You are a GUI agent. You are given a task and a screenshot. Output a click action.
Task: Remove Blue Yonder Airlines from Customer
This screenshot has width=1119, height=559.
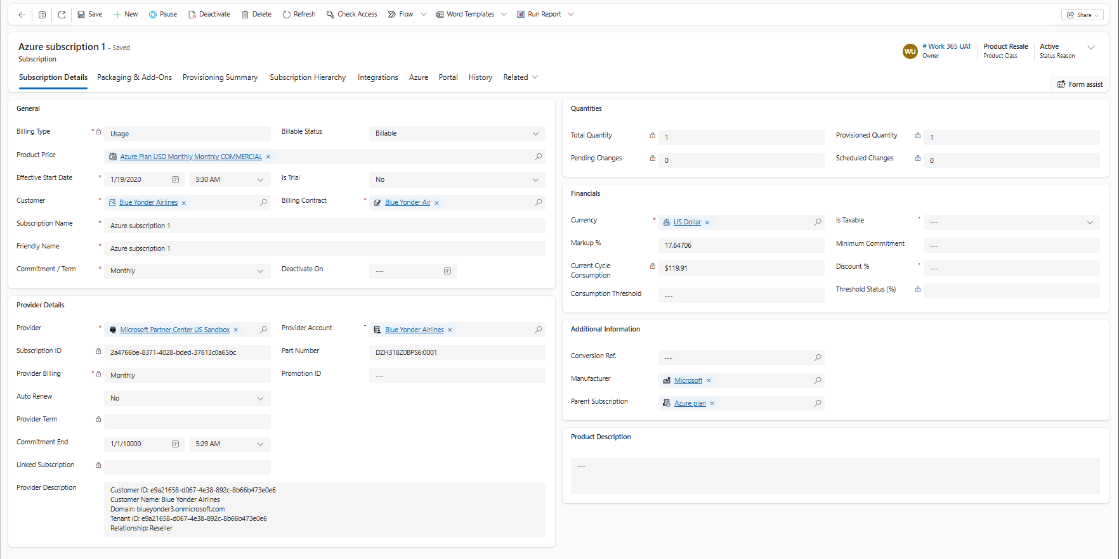pos(184,203)
